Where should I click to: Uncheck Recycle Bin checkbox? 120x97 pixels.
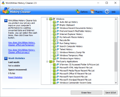(x=54, y=40)
